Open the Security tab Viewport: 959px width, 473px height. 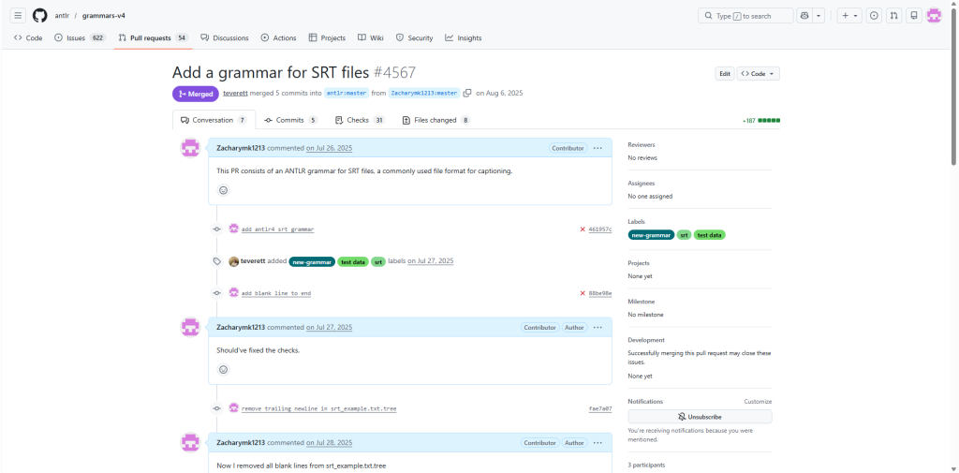(414, 38)
